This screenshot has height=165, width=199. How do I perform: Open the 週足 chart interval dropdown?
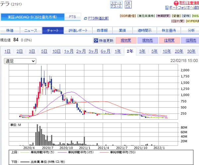pos(20,61)
